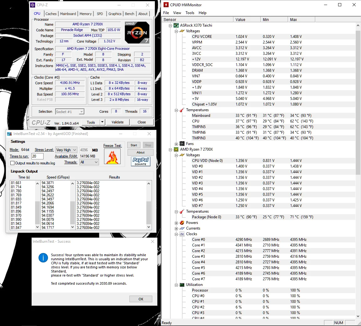Click the Powers icon in HWMonitor tree
This screenshot has width=361, height=326.
pos(182,223)
